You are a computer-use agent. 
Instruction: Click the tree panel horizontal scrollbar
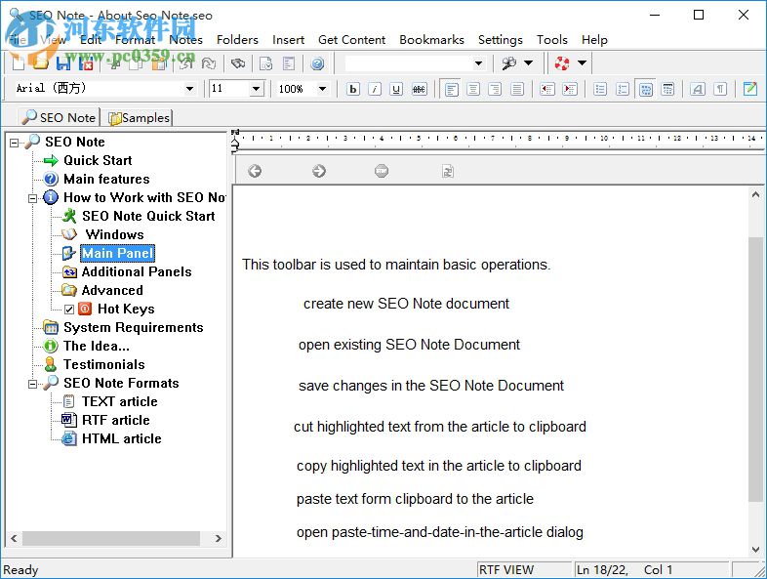click(110, 538)
